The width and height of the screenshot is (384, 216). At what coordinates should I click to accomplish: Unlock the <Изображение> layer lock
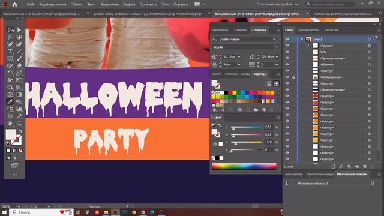click(x=293, y=77)
